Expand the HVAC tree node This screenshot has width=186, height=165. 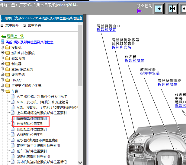pos(2,80)
